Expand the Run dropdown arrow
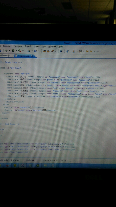 [16, 51]
